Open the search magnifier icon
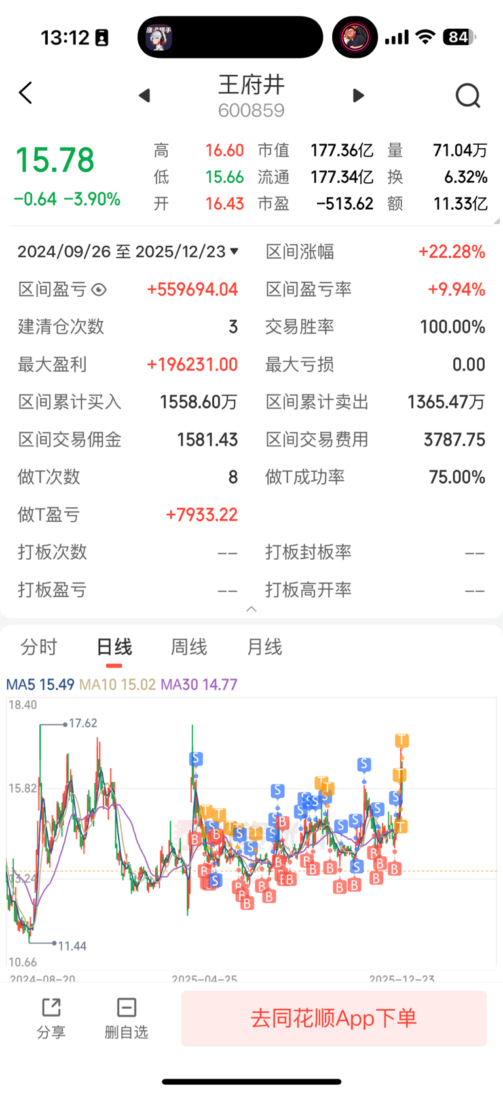Viewport: 503px width, 1094px height. pos(468,96)
